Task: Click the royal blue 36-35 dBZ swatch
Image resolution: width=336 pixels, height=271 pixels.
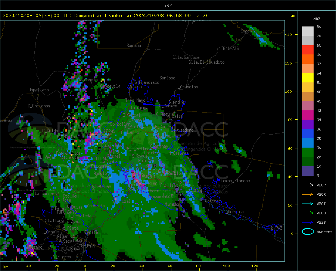Action: click(308, 134)
